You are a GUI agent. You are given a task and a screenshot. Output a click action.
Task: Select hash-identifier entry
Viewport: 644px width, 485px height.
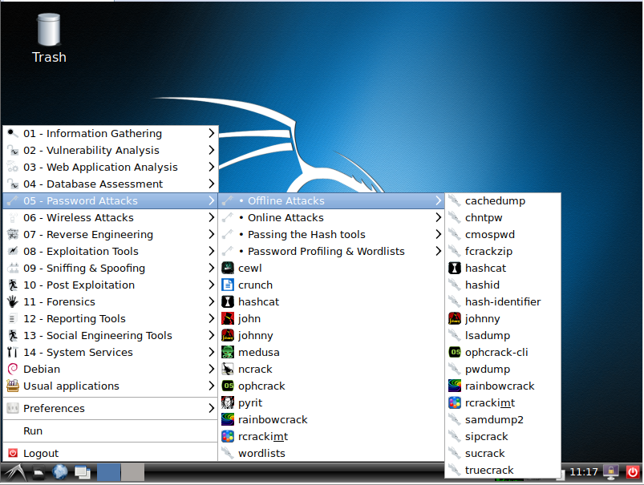pos(503,302)
